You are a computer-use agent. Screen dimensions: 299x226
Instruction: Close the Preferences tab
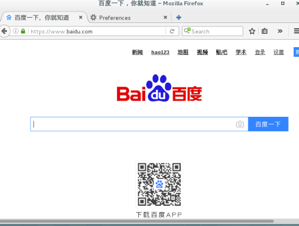pyautogui.click(x=165, y=17)
